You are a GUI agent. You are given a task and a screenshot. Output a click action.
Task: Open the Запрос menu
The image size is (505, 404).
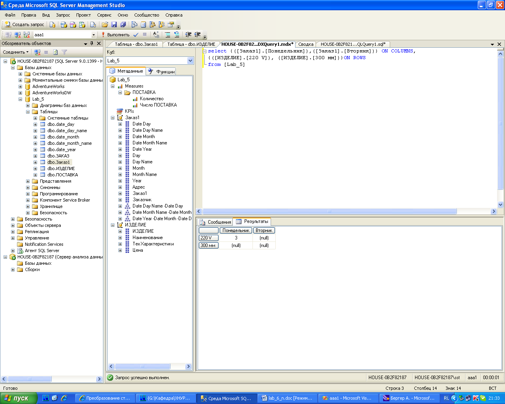pyautogui.click(x=63, y=15)
